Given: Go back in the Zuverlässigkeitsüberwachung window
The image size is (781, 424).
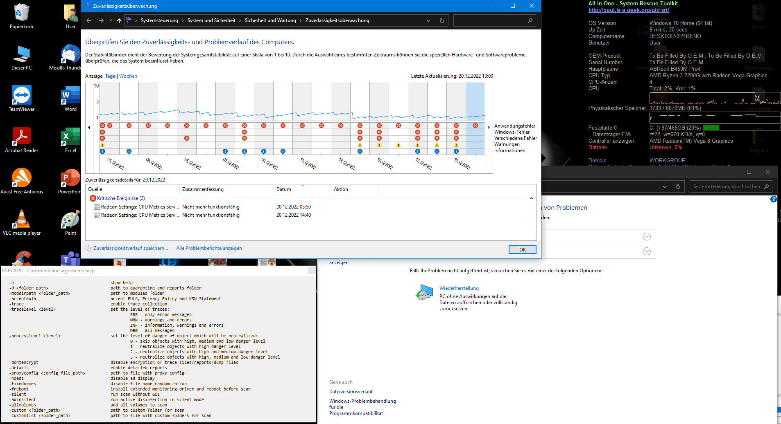Looking at the screenshot, I should [89, 20].
